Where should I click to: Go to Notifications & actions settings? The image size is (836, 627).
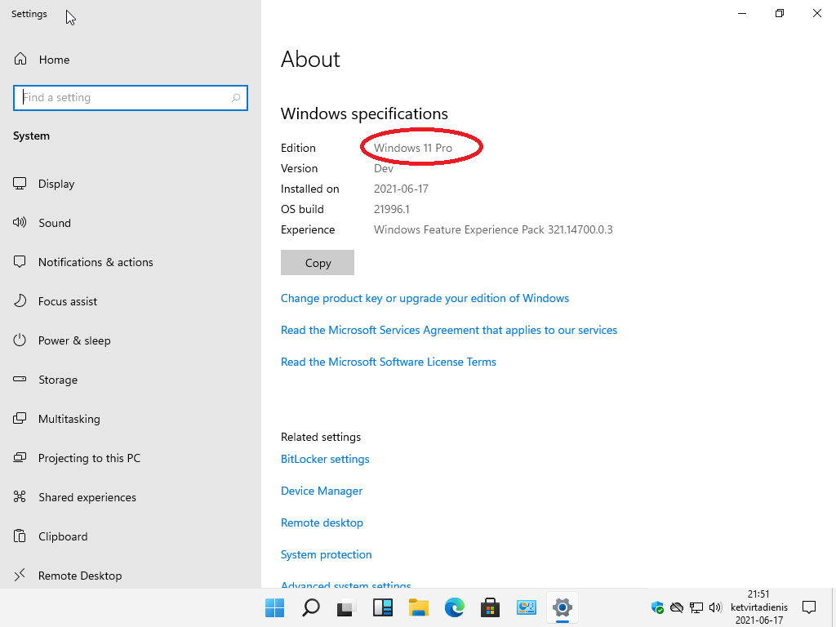pos(96,262)
